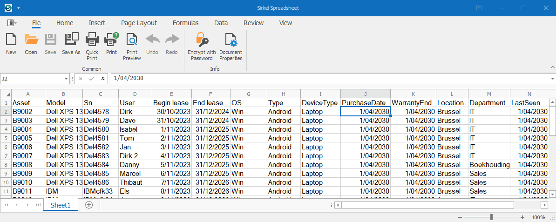The height and width of the screenshot is (222, 556).
Task: Click the Save floppy disk icon
Action: (51, 44)
